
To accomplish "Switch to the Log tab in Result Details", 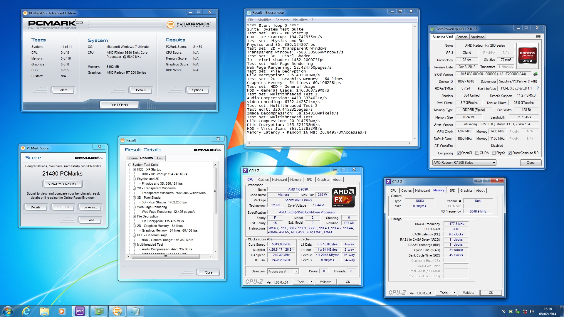I will coord(160,158).
